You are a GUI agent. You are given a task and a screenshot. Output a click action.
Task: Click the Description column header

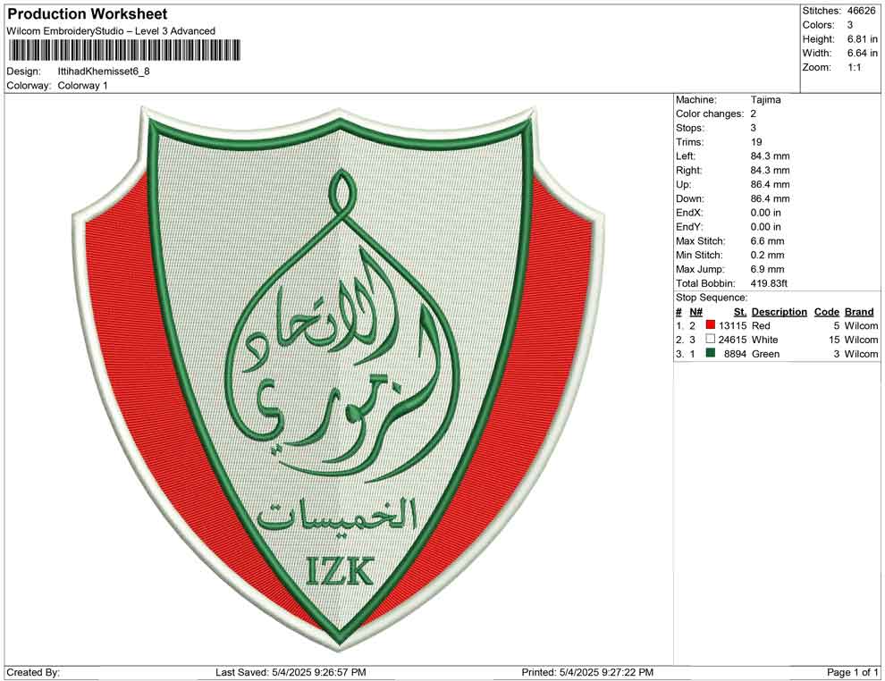(x=778, y=312)
